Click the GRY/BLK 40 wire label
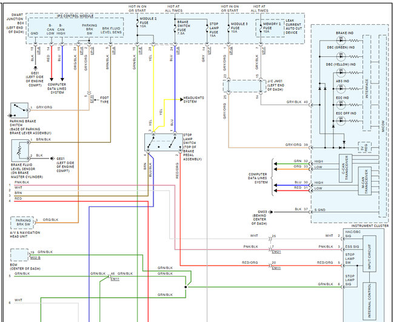The image size is (394, 322). tap(297, 102)
